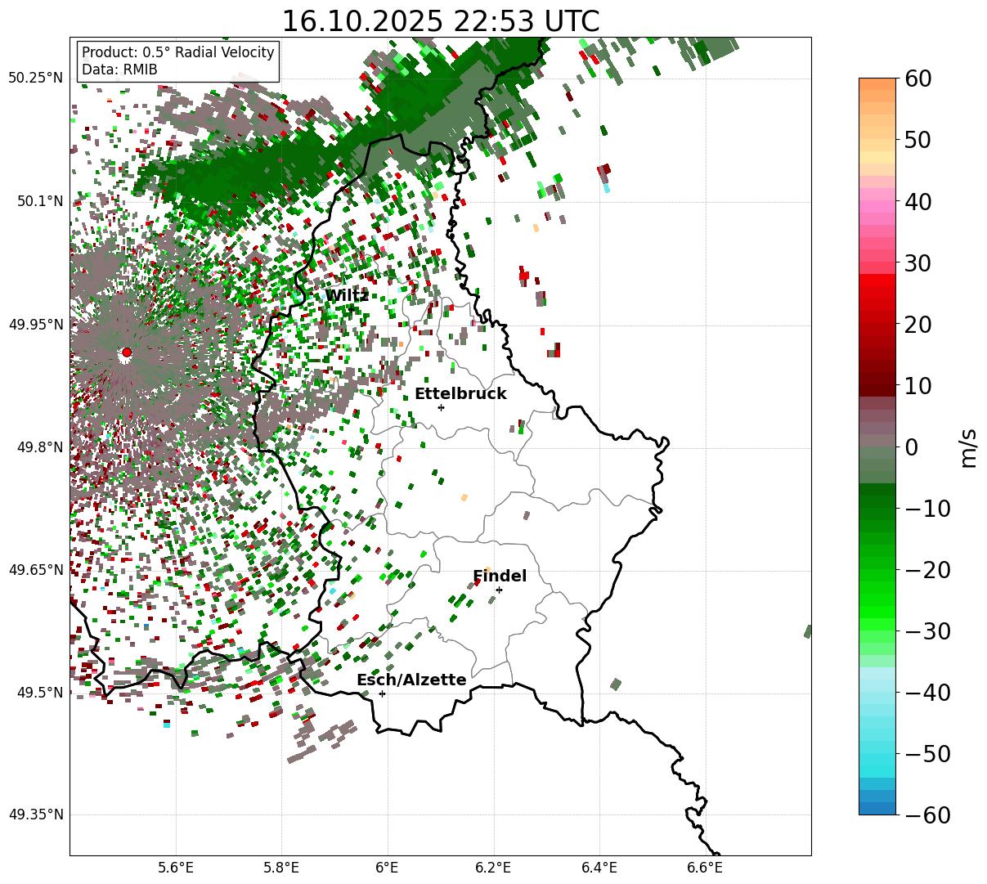This screenshot has width=987, height=884.
Task: Click the 6.6°E longitude label
Action: (x=705, y=868)
